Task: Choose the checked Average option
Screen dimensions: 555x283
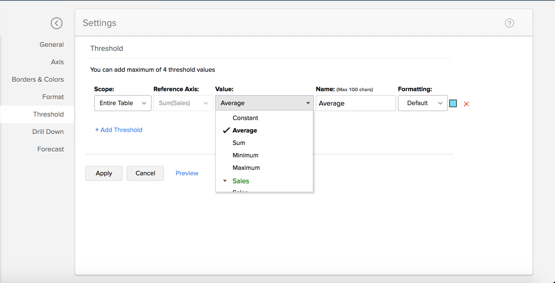Action: 245,131
